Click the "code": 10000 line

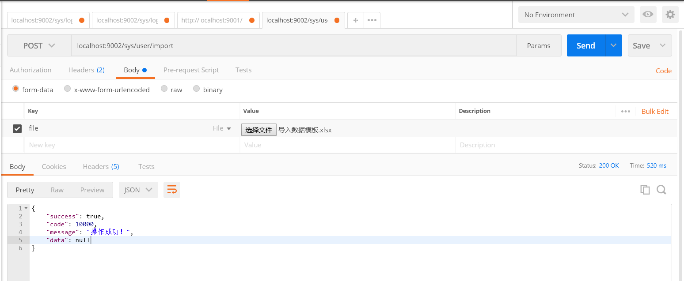[x=72, y=224]
